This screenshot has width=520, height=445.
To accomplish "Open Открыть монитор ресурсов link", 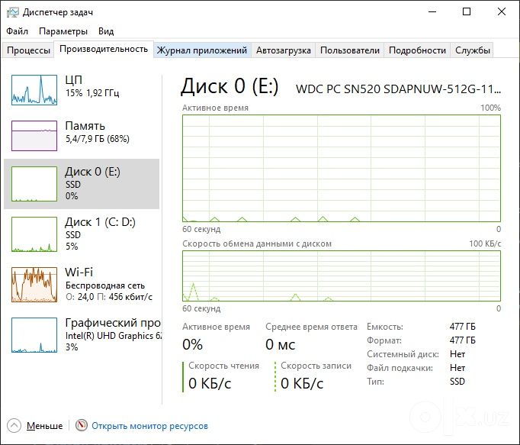I will pyautogui.click(x=149, y=426).
